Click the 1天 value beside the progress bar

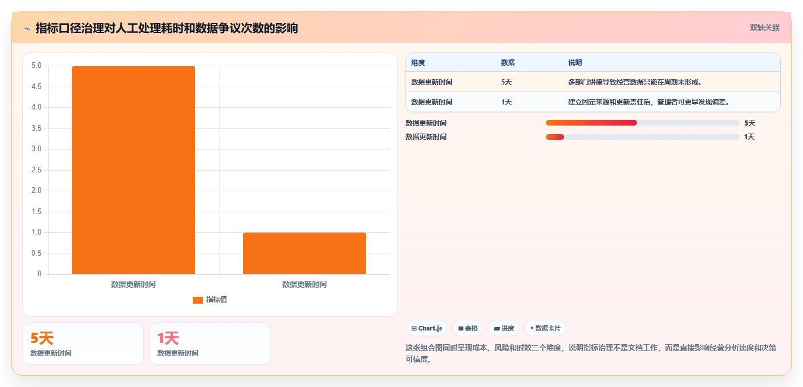749,137
